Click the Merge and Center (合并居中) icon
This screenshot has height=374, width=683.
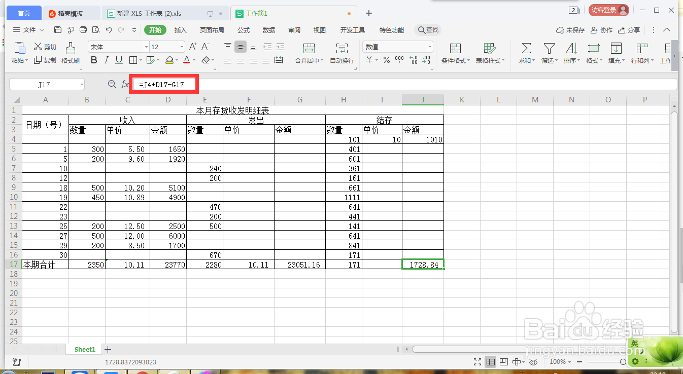point(309,48)
